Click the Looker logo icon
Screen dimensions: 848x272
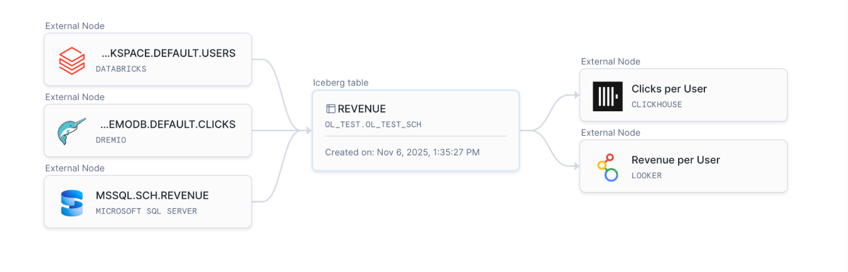pyautogui.click(x=607, y=167)
